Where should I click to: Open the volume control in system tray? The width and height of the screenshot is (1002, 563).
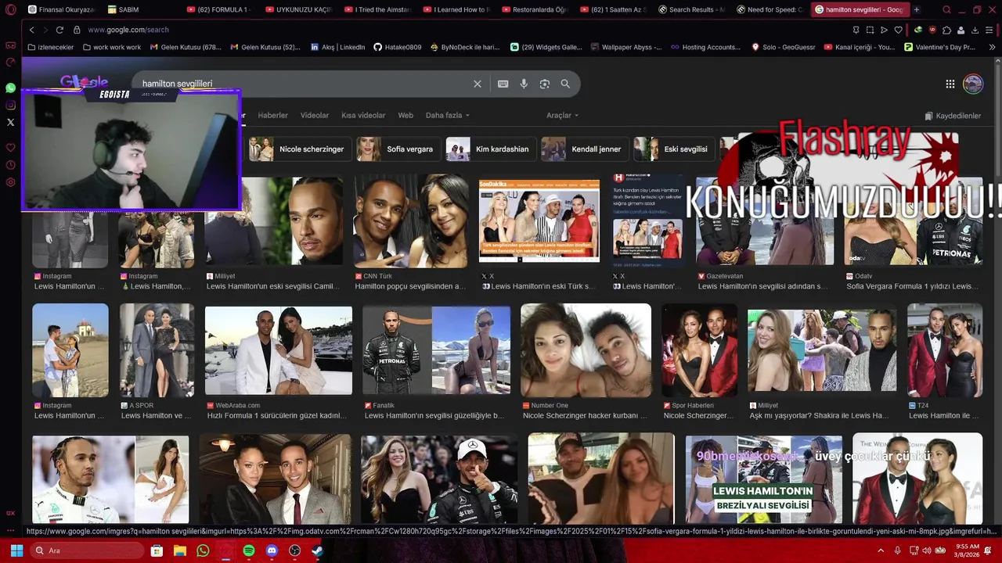927,550
